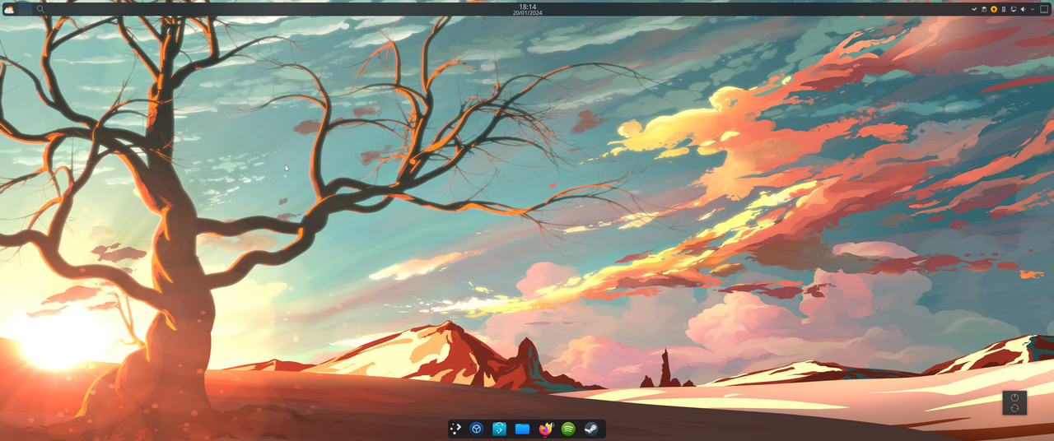This screenshot has width=1054, height=441.
Task: Open the display configuration tray icon
Action: pyautogui.click(x=1014, y=9)
